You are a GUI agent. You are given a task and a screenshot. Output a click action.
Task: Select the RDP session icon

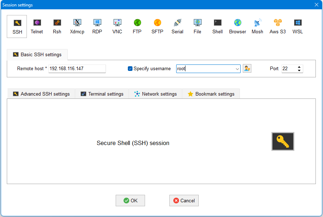pyautogui.click(x=97, y=26)
